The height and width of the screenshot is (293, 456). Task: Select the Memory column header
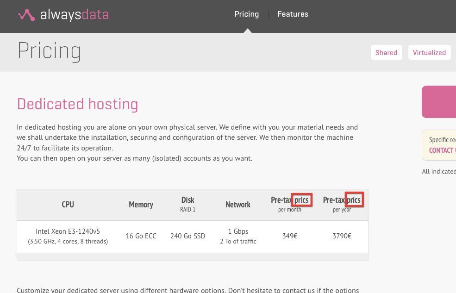pyautogui.click(x=141, y=205)
